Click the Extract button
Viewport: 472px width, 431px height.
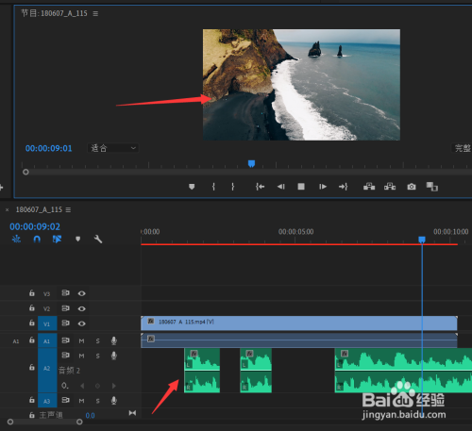pyautogui.click(x=390, y=187)
